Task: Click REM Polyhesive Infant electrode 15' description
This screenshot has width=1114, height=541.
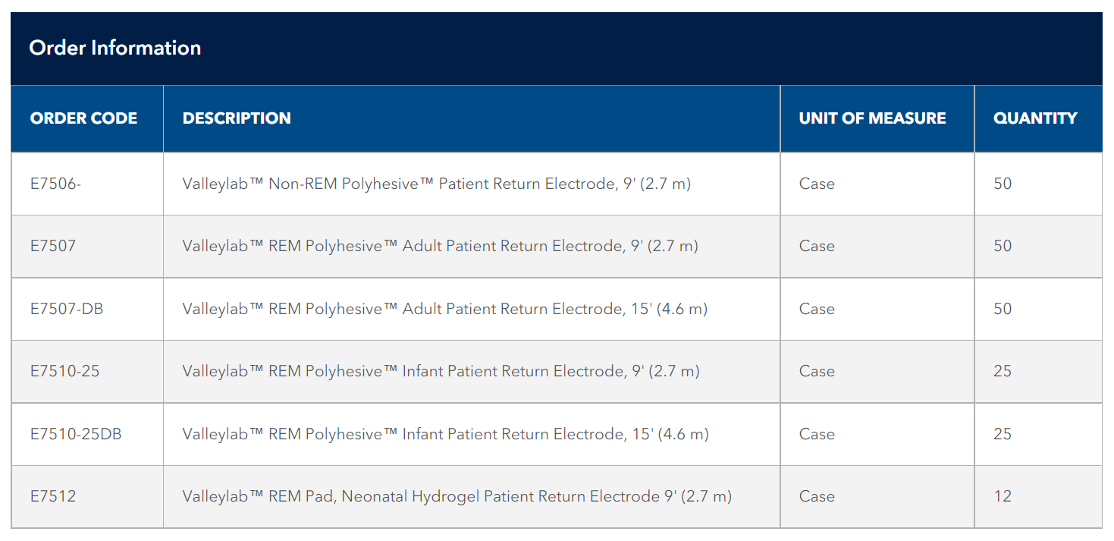Action: (x=446, y=434)
